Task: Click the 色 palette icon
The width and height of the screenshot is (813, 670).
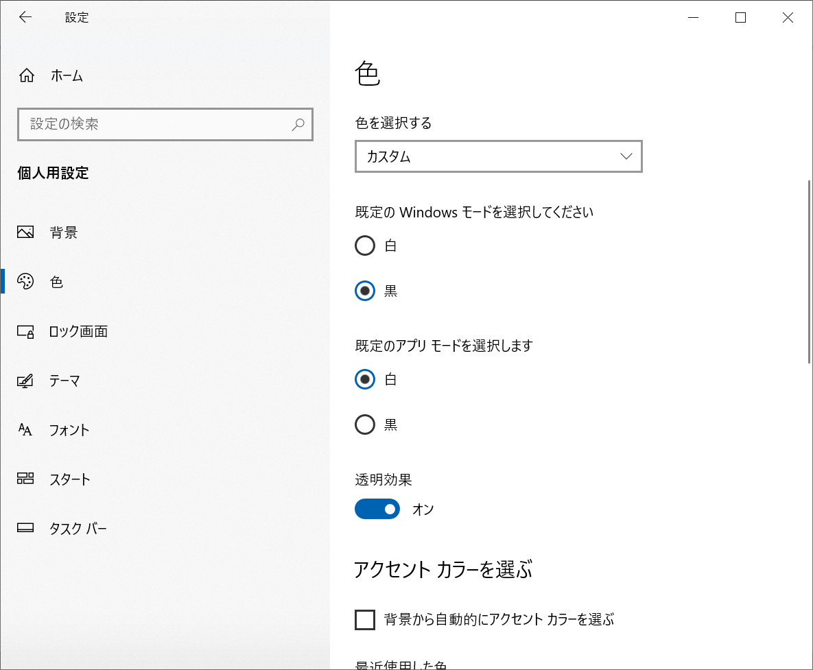Action: [25, 281]
